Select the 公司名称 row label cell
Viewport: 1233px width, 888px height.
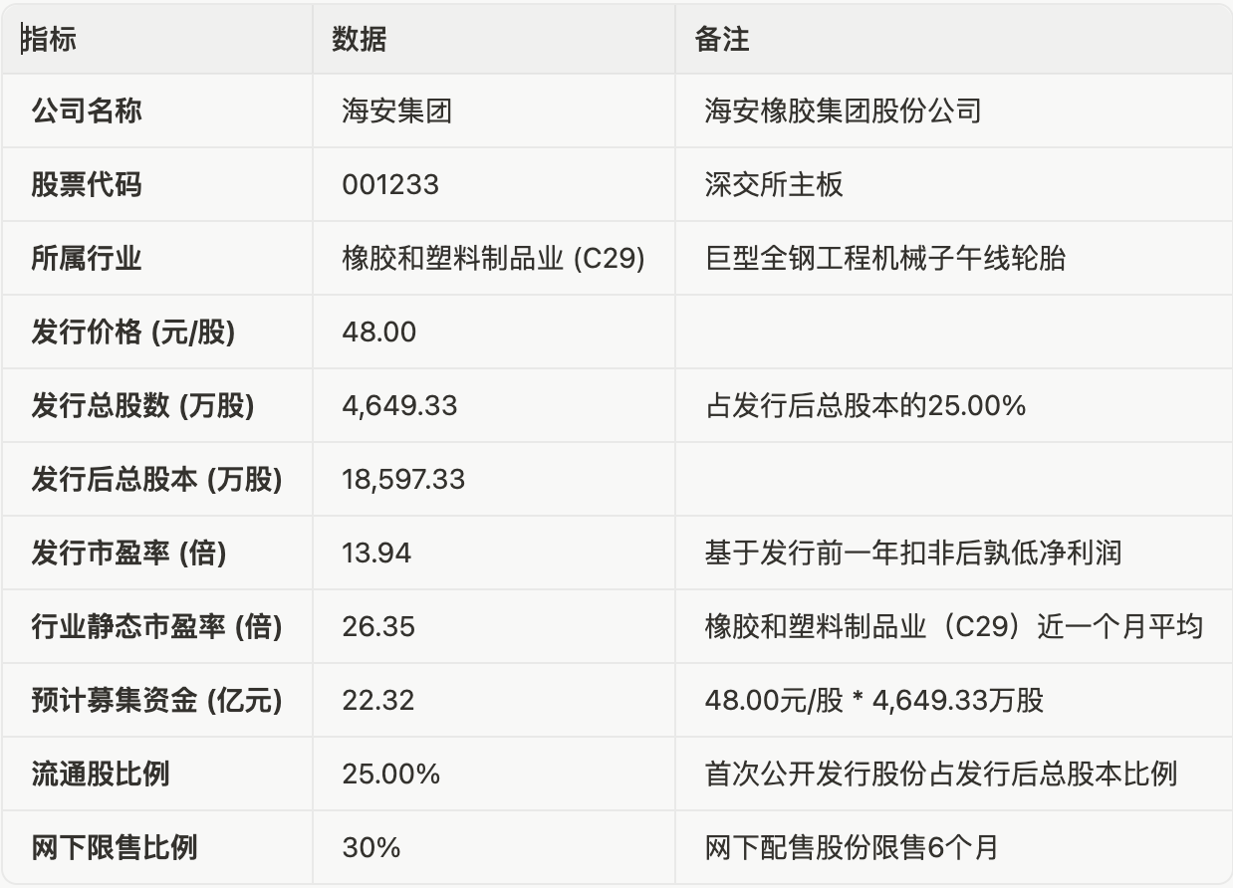coord(87,110)
